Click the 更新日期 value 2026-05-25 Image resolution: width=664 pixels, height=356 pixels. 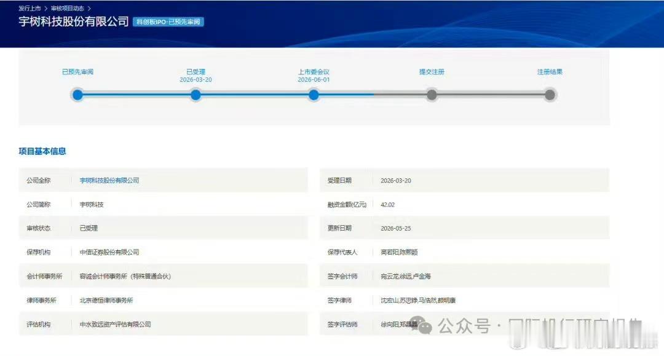tap(396, 228)
